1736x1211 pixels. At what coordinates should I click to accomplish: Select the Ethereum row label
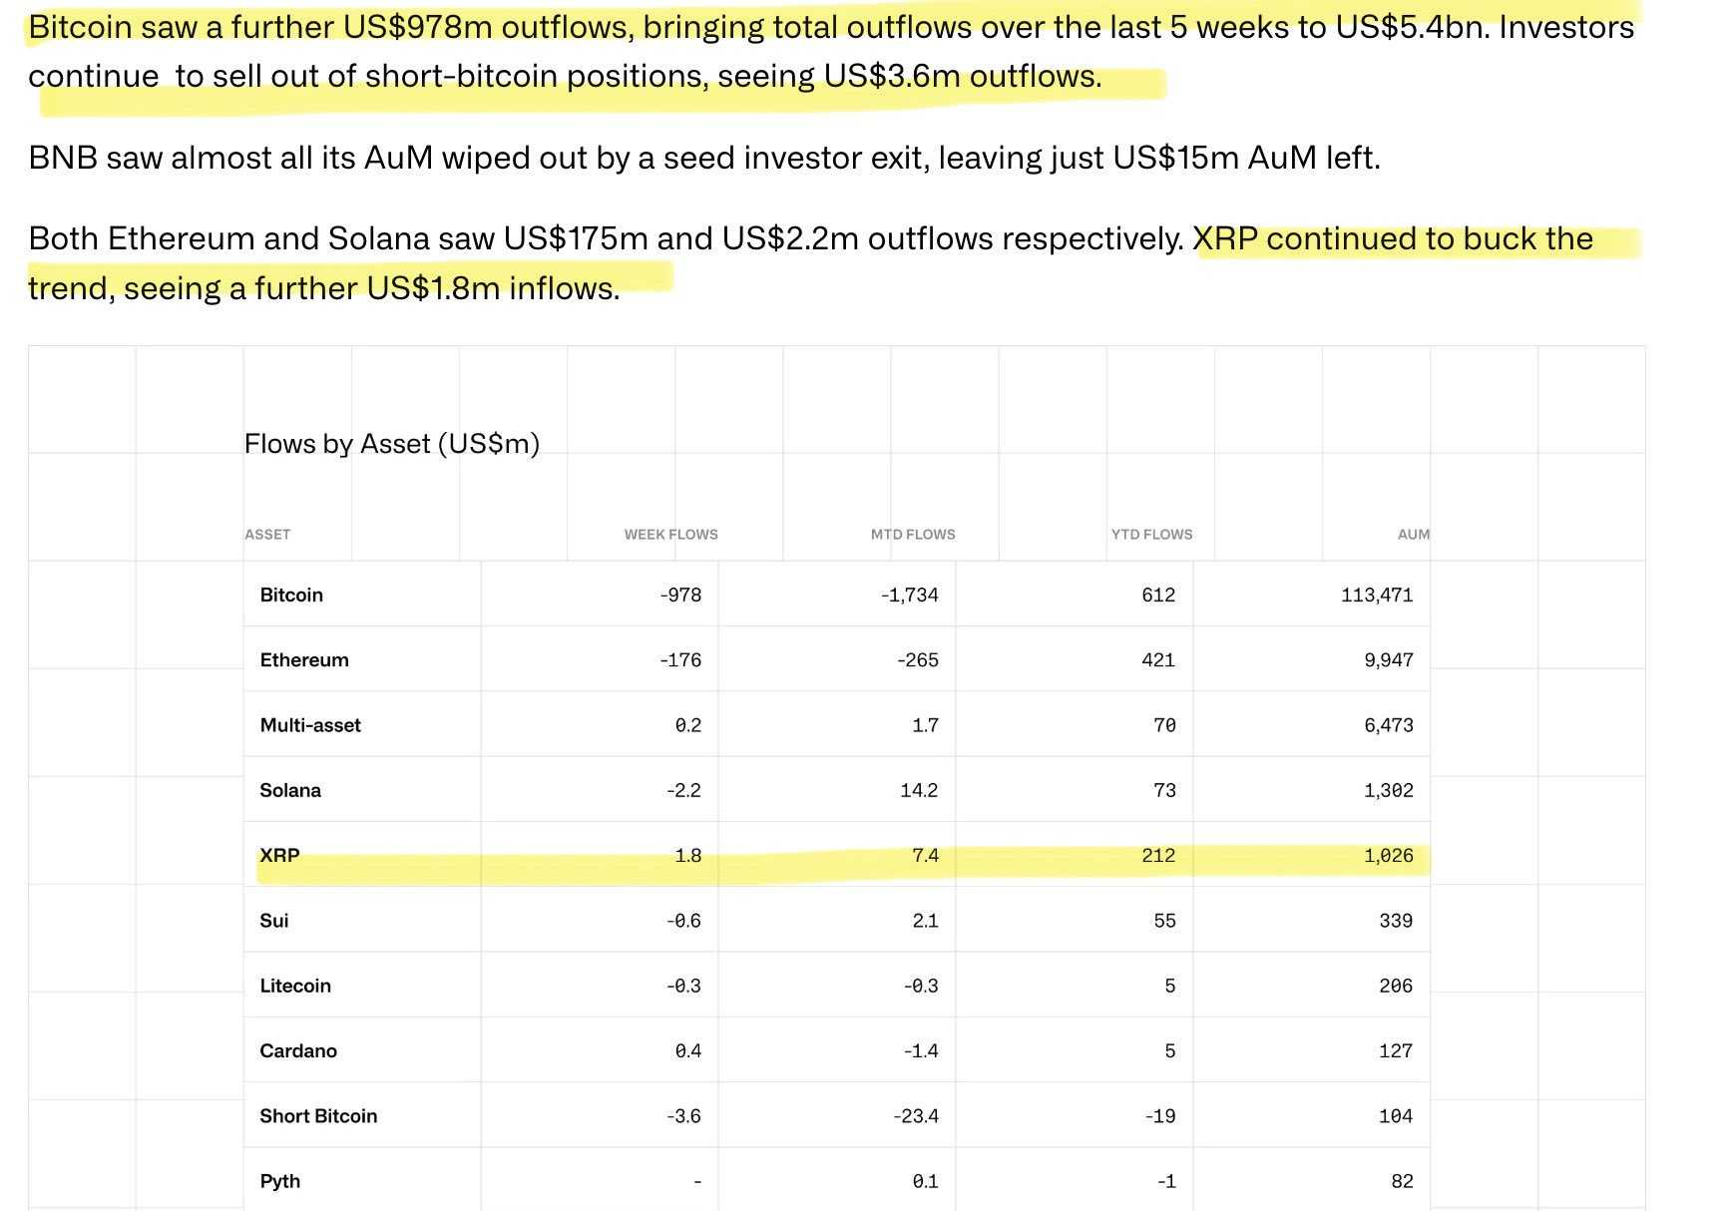pos(304,660)
